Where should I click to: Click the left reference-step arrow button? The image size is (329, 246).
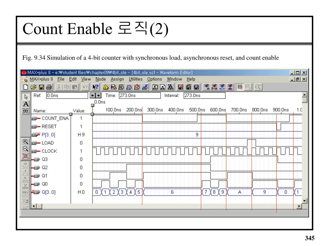pos(93,95)
